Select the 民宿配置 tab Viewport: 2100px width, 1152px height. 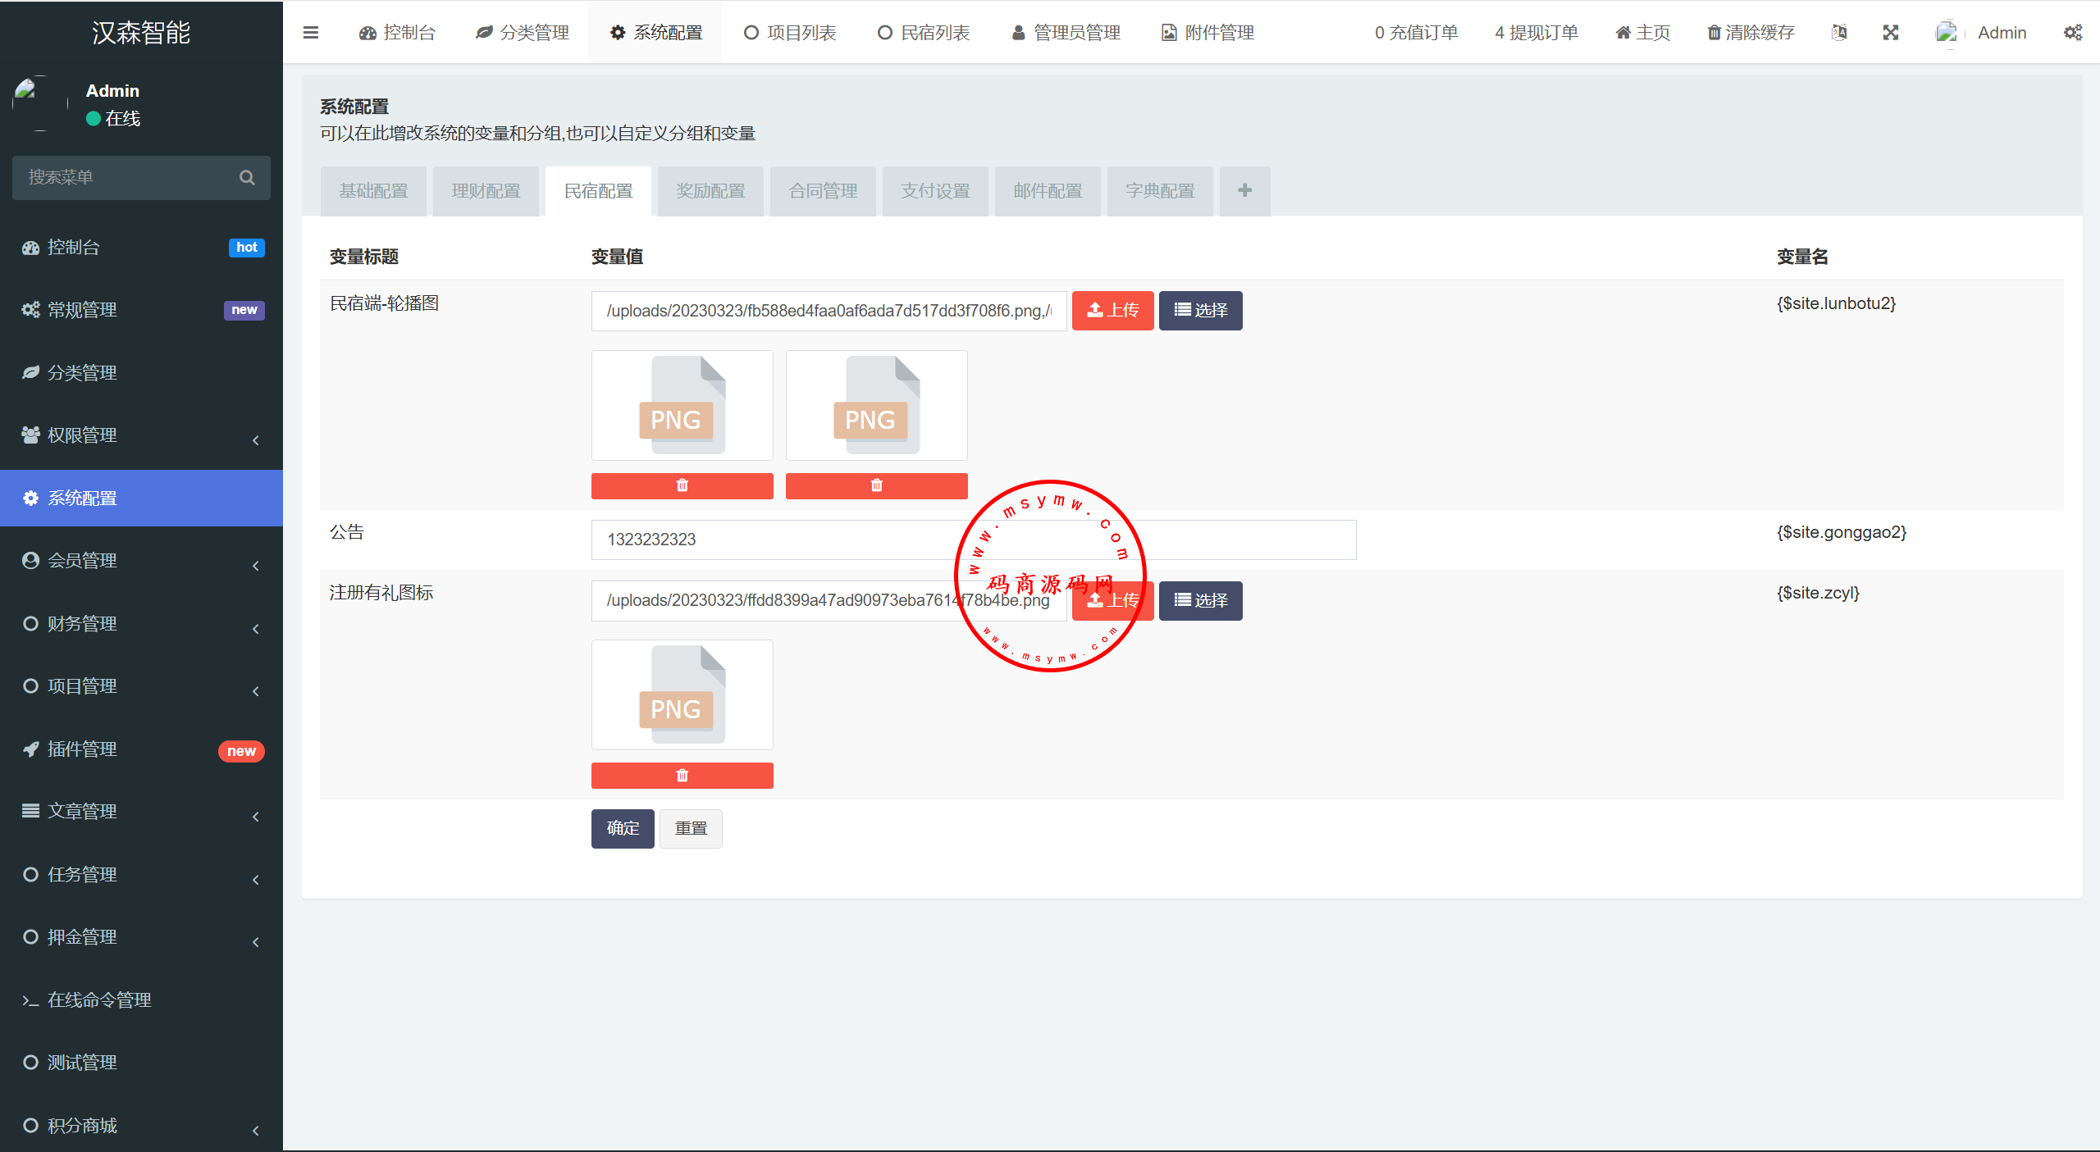click(x=598, y=191)
